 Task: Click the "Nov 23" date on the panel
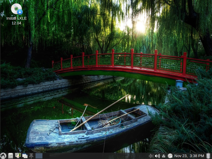(181, 156)
